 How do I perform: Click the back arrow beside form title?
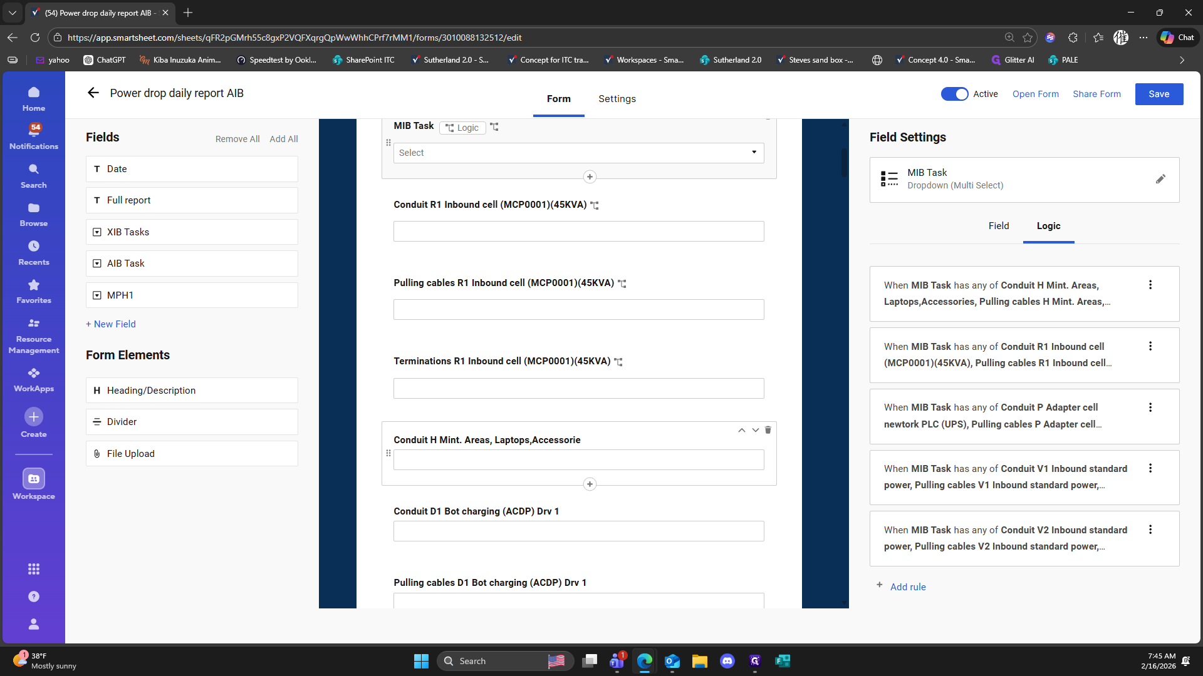[x=93, y=93]
